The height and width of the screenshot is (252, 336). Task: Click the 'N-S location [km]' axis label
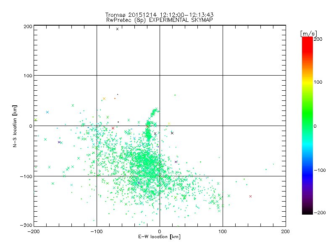click(x=15, y=126)
